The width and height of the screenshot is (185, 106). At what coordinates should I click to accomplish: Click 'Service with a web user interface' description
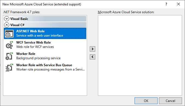pyautogui.click(x=40, y=36)
